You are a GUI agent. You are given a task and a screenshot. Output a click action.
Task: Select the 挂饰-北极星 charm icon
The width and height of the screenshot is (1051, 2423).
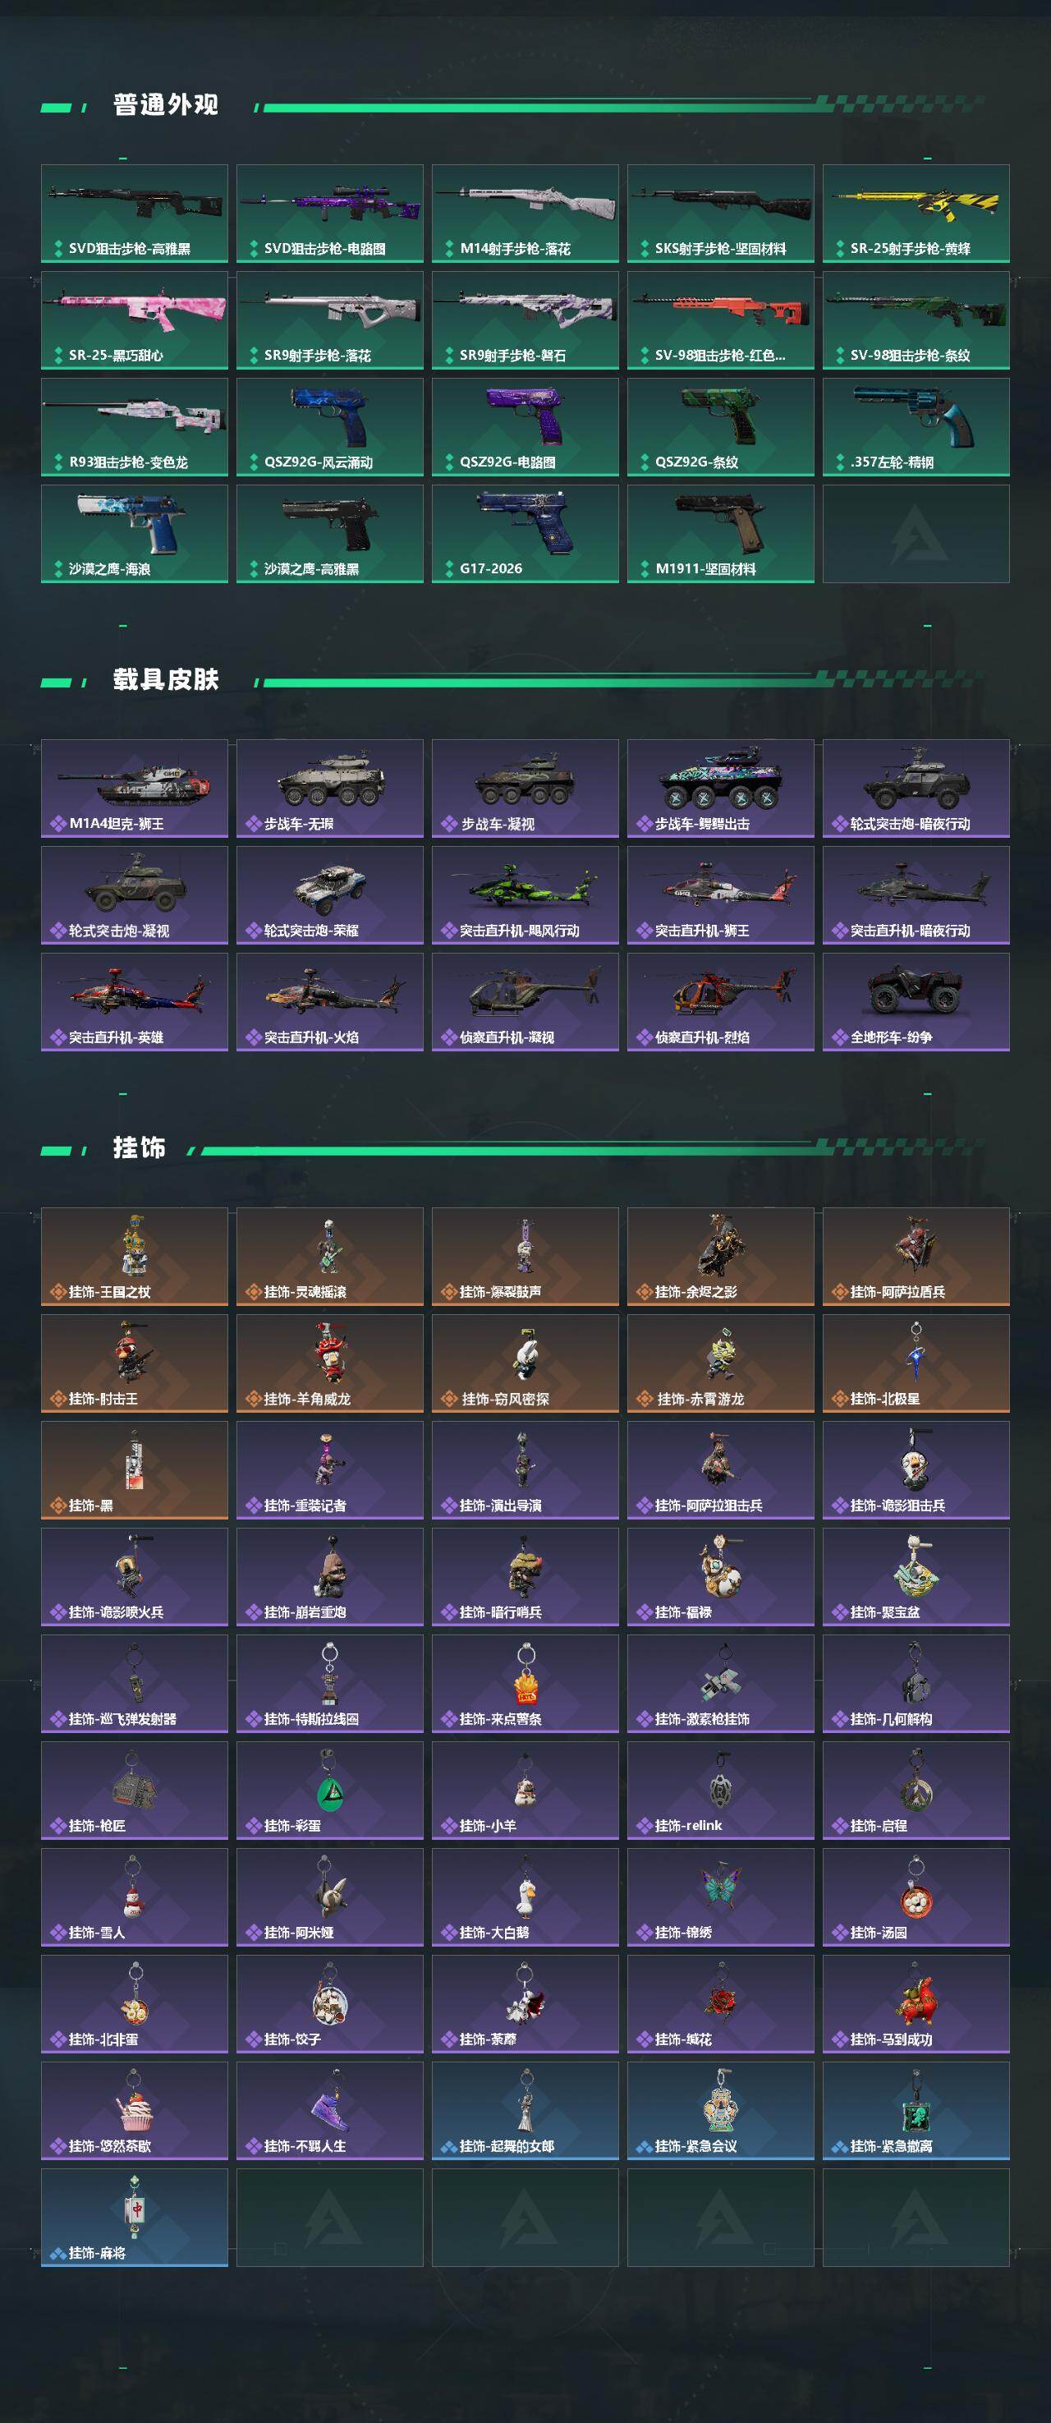916,1363
